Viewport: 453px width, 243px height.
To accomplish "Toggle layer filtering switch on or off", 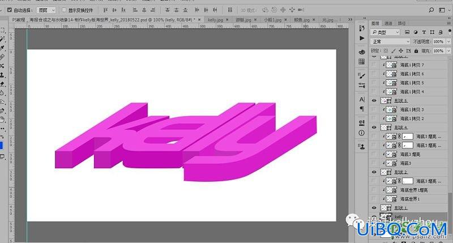I will pos(450,32).
